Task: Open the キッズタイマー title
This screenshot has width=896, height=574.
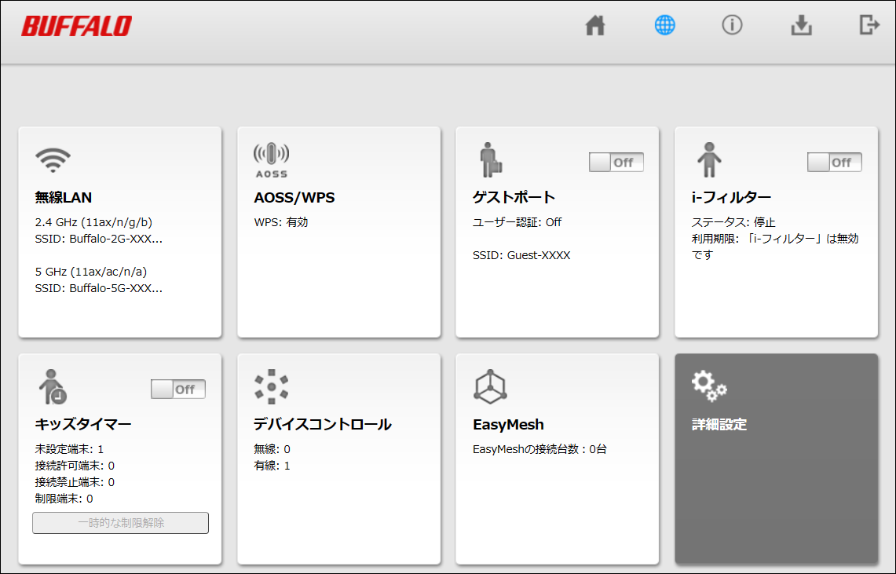Action: click(x=83, y=424)
